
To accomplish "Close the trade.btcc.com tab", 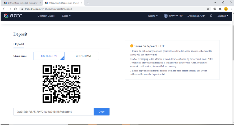I will [81, 3].
